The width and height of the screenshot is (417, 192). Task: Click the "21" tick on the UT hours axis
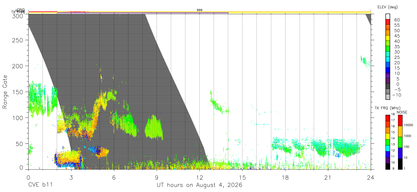pyautogui.click(x=328, y=177)
